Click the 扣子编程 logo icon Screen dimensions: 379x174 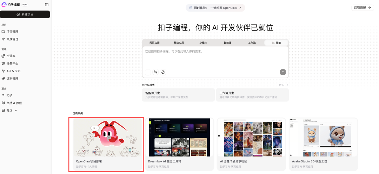pos(4,5)
